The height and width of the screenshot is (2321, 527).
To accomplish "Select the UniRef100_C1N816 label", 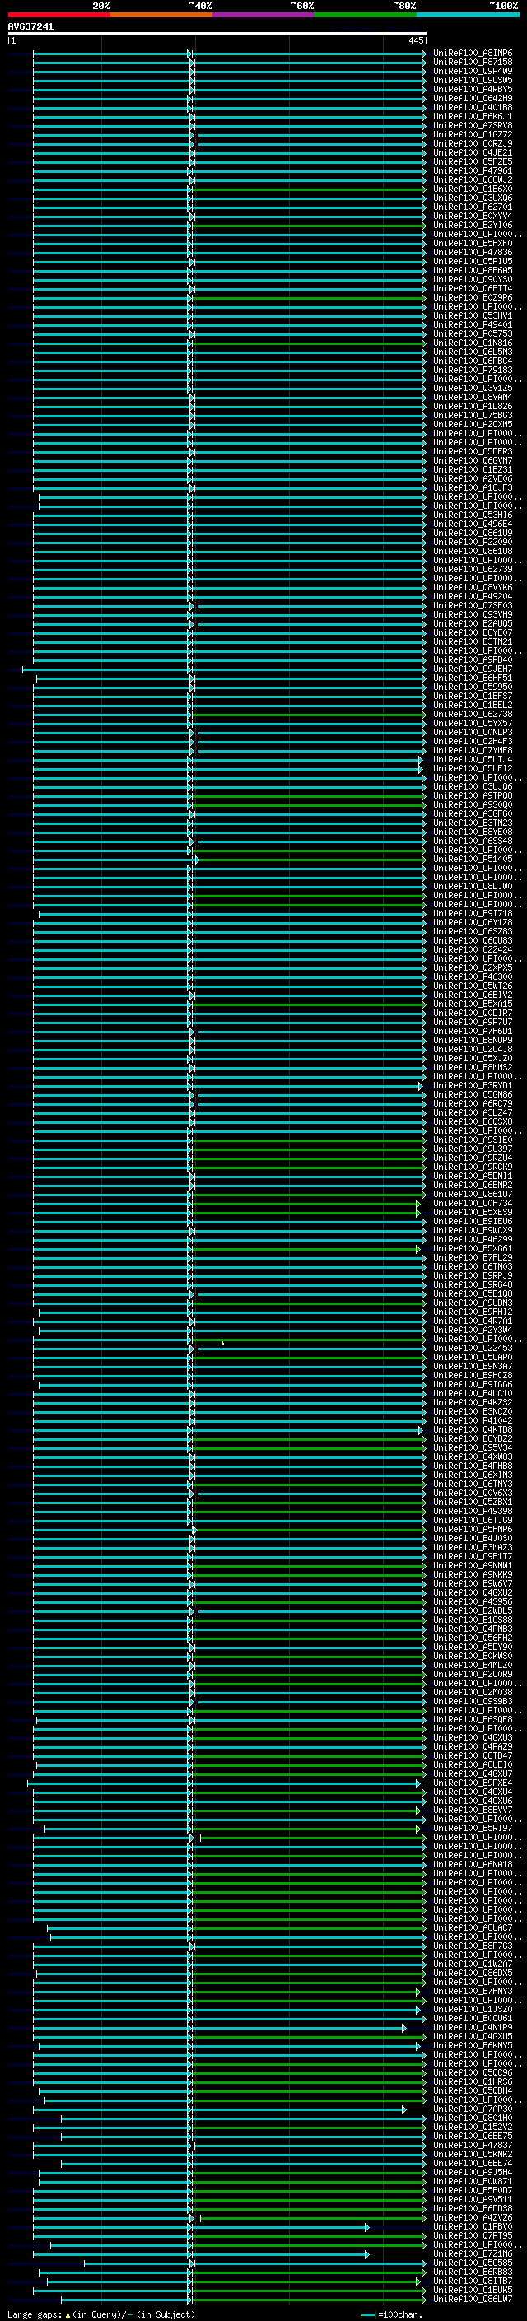I will (x=472, y=343).
